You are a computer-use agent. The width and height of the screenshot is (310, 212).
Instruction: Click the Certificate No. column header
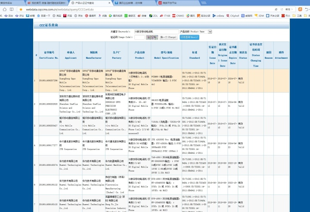coord(49,55)
